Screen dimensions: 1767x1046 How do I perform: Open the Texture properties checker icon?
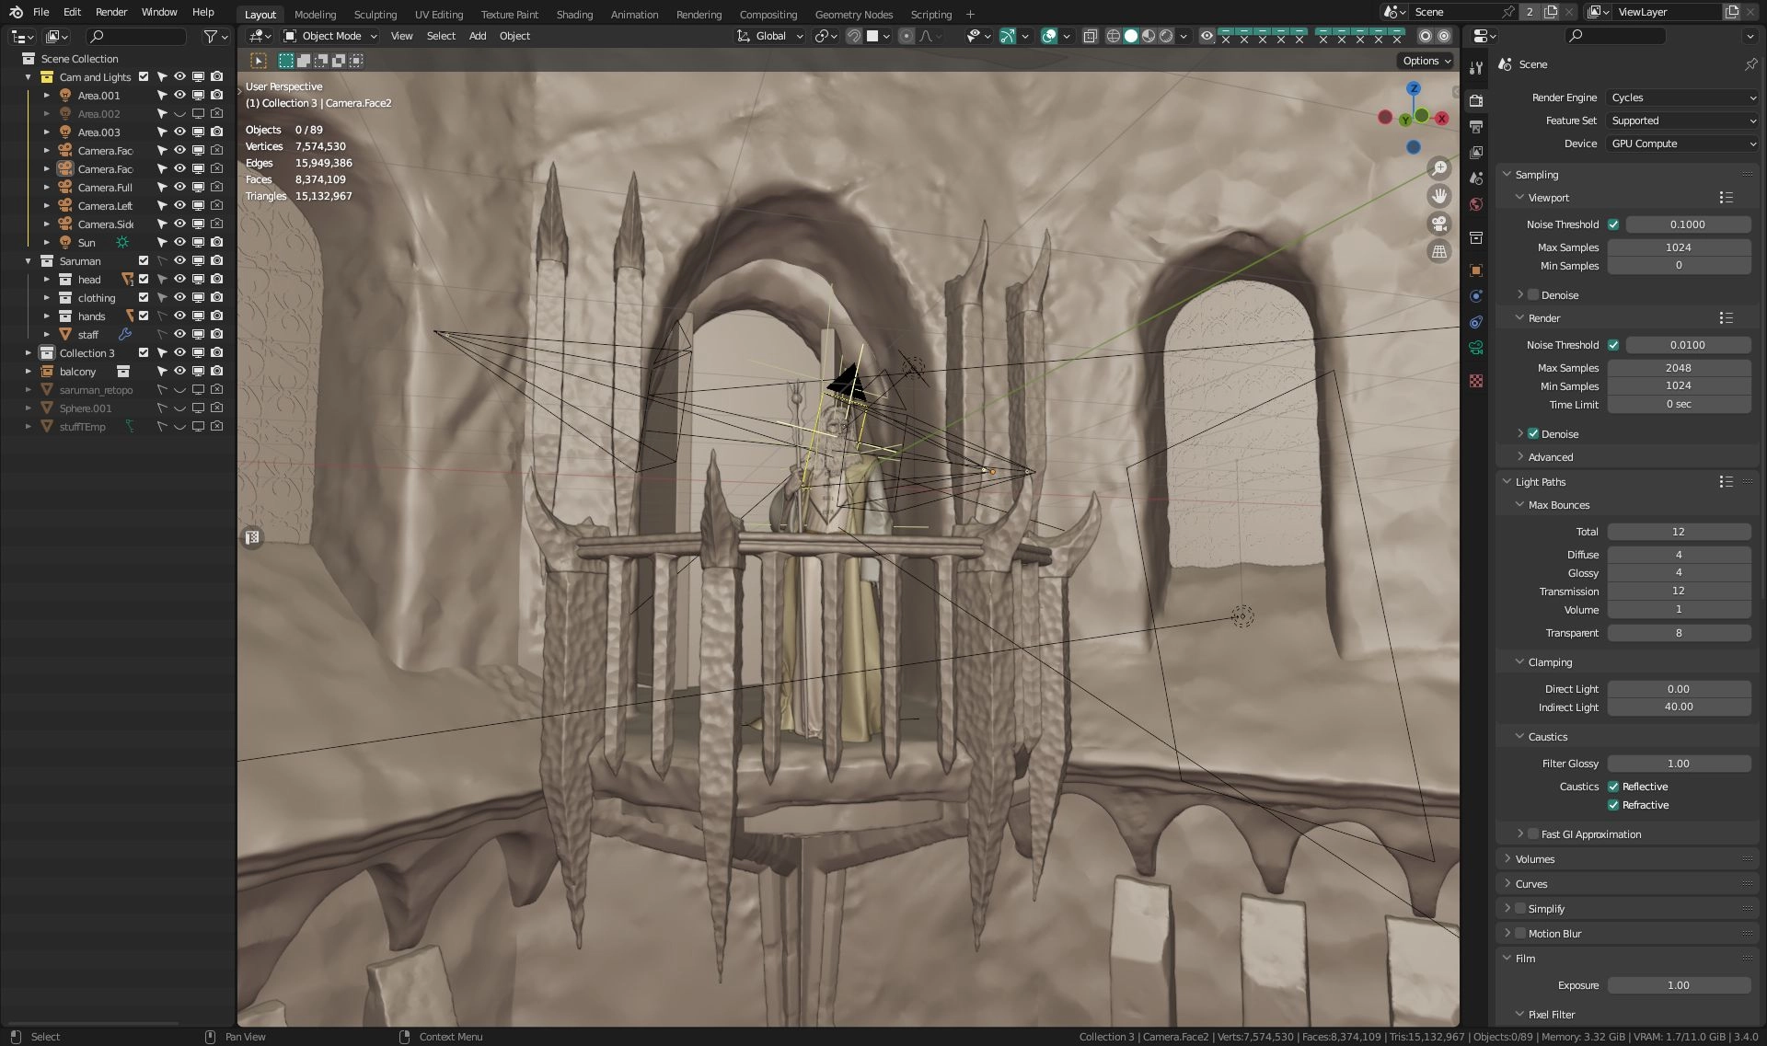pos(1476,381)
